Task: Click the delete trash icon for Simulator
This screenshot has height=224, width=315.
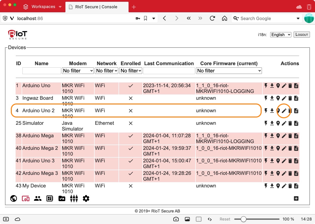Action: (x=290, y=123)
